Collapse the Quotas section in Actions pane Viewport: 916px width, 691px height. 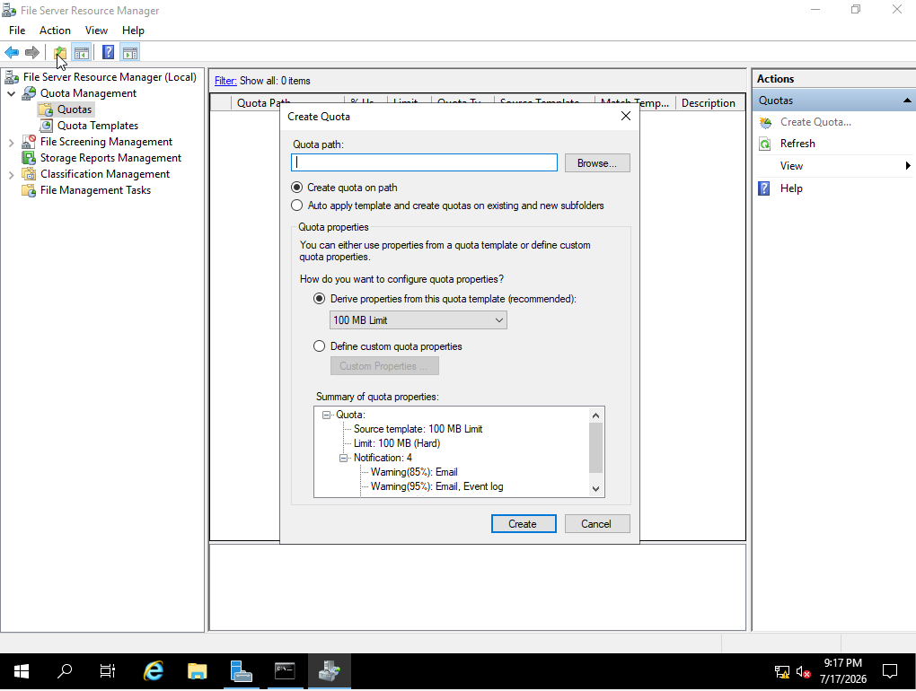[907, 101]
